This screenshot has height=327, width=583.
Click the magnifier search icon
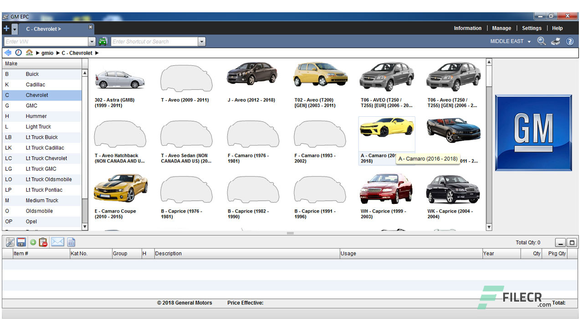click(x=541, y=41)
